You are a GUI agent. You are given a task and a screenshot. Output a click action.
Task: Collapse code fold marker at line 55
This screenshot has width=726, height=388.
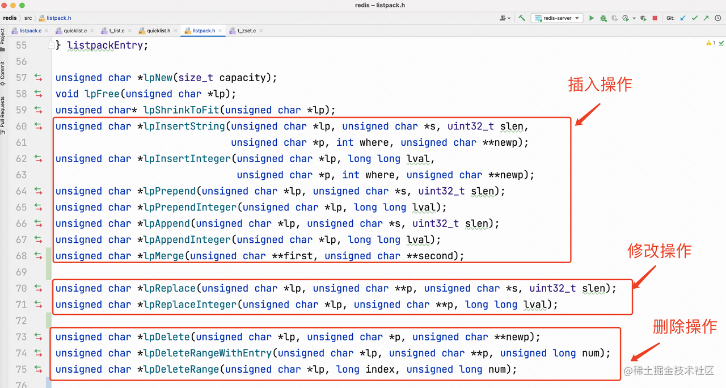[51, 45]
